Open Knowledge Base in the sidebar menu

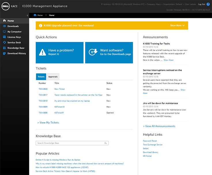coord(14,48)
